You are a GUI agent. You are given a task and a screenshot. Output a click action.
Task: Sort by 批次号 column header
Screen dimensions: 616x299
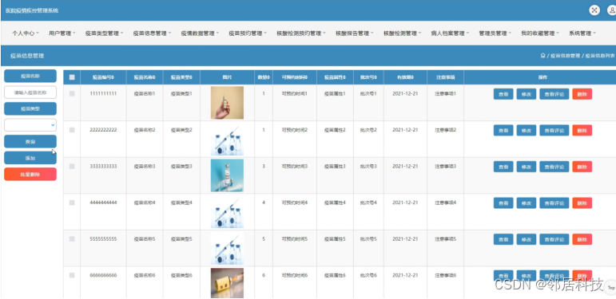368,77
